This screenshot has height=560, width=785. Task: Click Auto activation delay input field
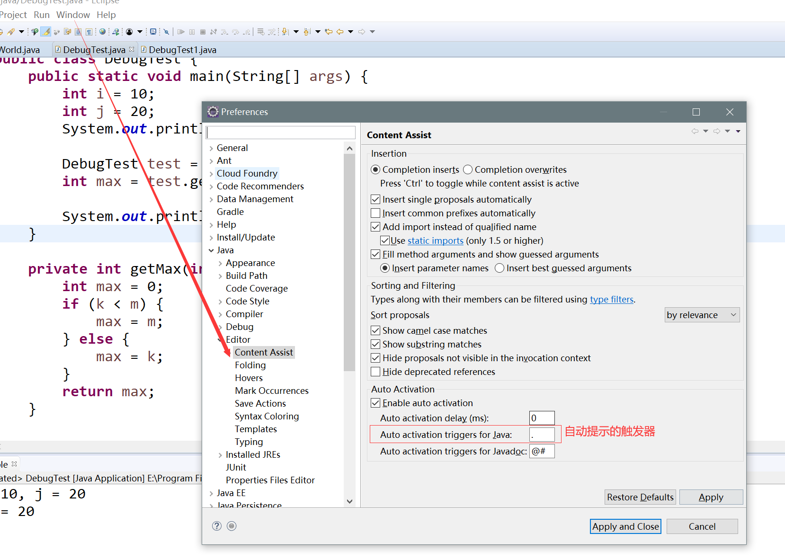point(542,418)
